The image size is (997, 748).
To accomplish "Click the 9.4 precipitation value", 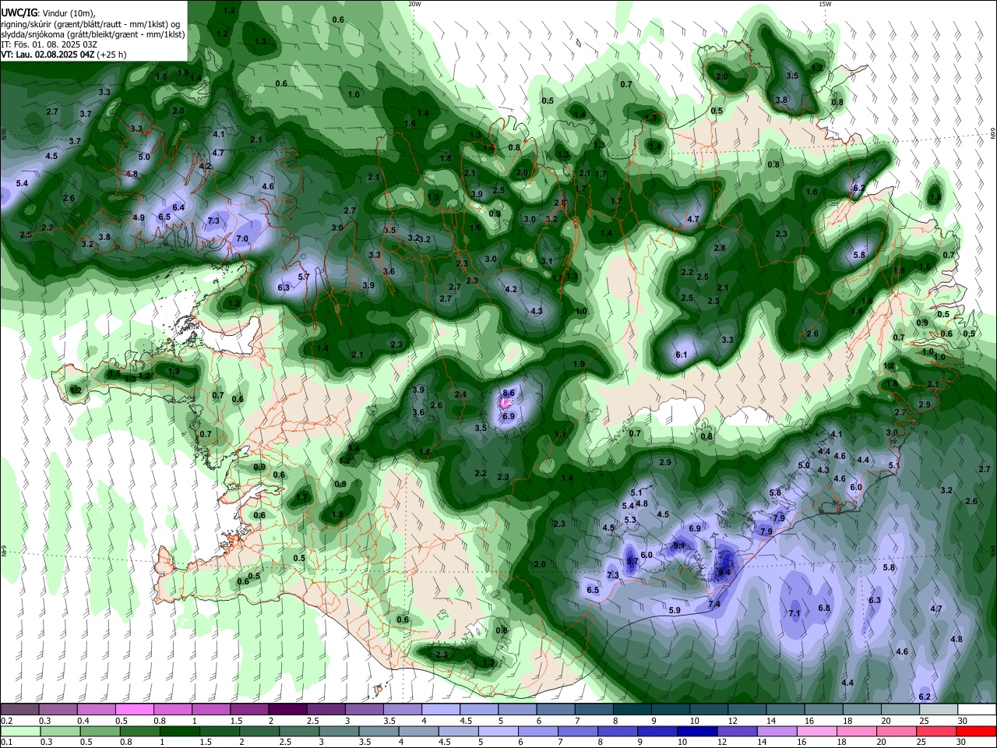I will coord(724,571).
